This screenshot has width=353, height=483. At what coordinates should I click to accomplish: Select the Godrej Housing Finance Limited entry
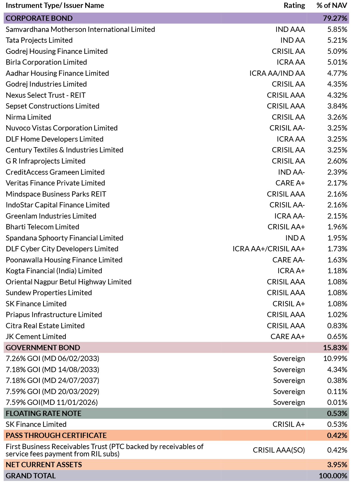tap(176, 51)
